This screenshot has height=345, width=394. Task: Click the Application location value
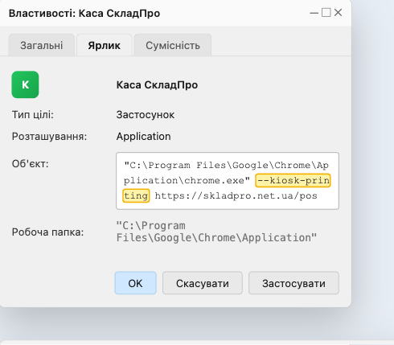(143, 137)
